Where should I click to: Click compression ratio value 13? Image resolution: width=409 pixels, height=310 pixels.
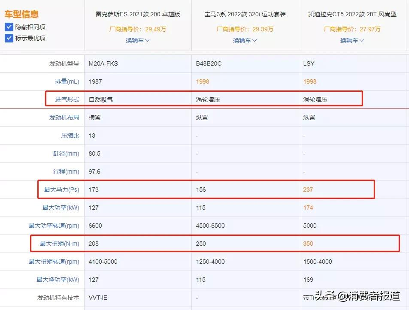(92, 135)
